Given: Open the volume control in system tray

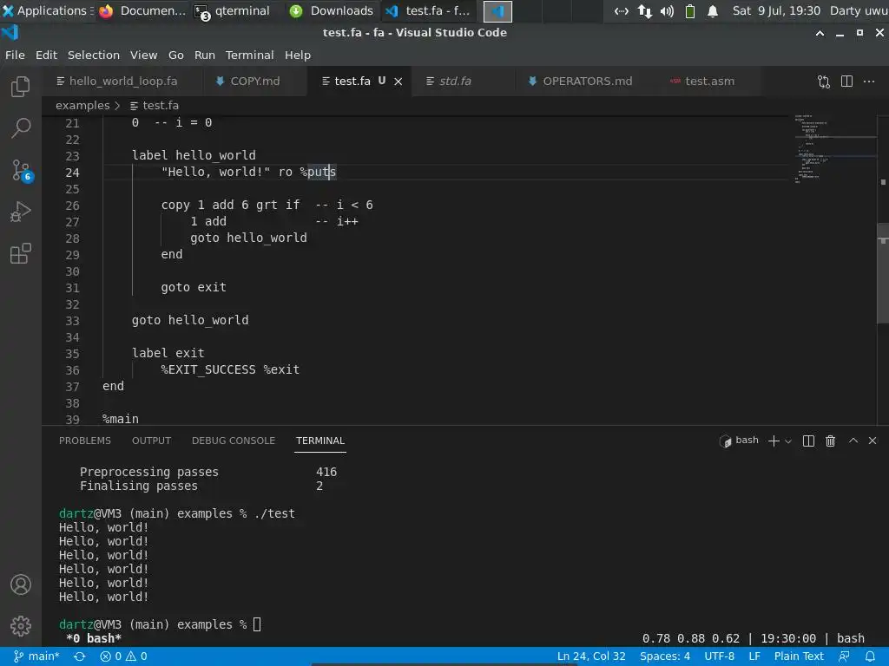Looking at the screenshot, I should point(667,10).
